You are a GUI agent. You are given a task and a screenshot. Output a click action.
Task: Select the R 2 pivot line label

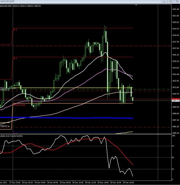point(15,30)
